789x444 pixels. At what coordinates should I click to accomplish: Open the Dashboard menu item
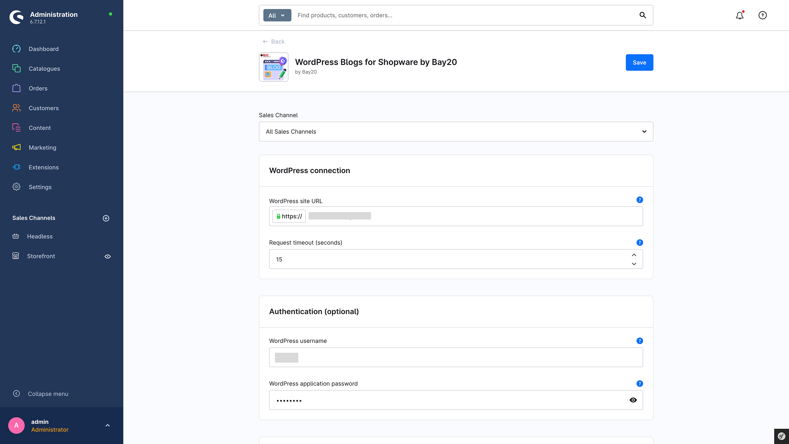tap(44, 49)
